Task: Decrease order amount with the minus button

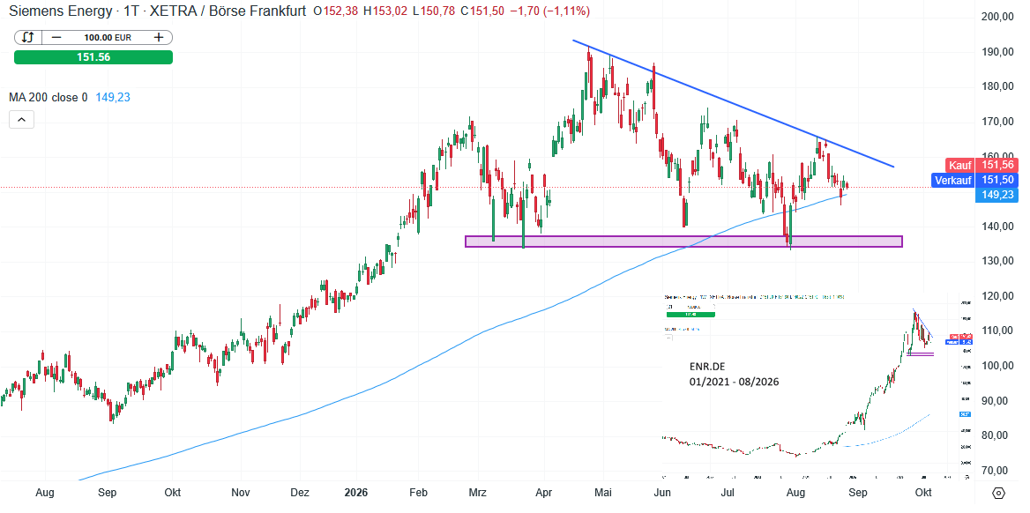Action: pos(56,37)
